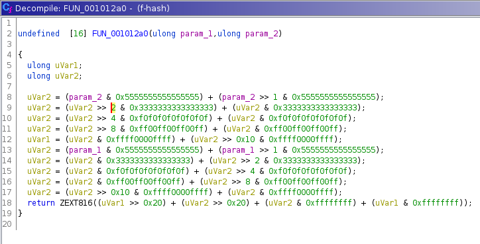
Task: Select ZEXT816 on the return line
Action: [x=76, y=203]
